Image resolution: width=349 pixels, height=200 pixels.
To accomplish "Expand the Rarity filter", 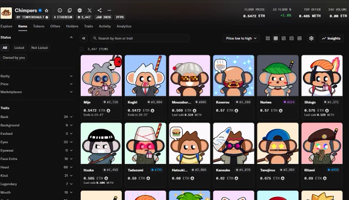I will click(x=37, y=76).
